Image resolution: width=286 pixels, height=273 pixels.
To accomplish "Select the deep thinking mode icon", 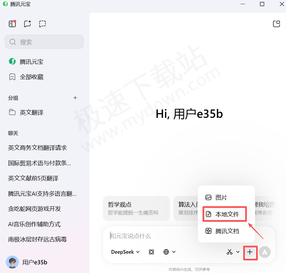I will (151, 252).
